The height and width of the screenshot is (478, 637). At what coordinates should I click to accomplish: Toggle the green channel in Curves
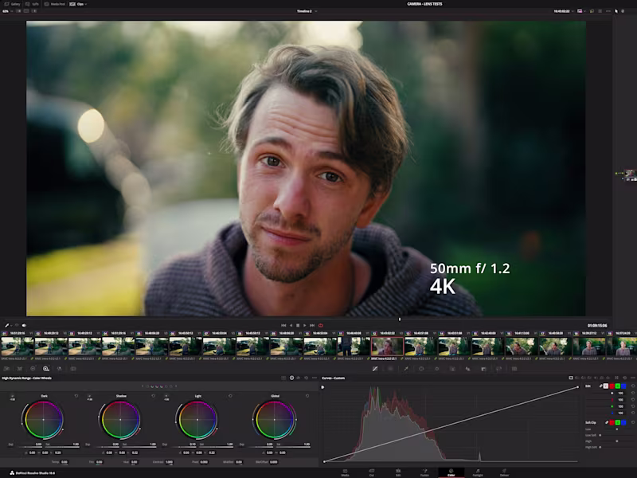click(x=618, y=386)
